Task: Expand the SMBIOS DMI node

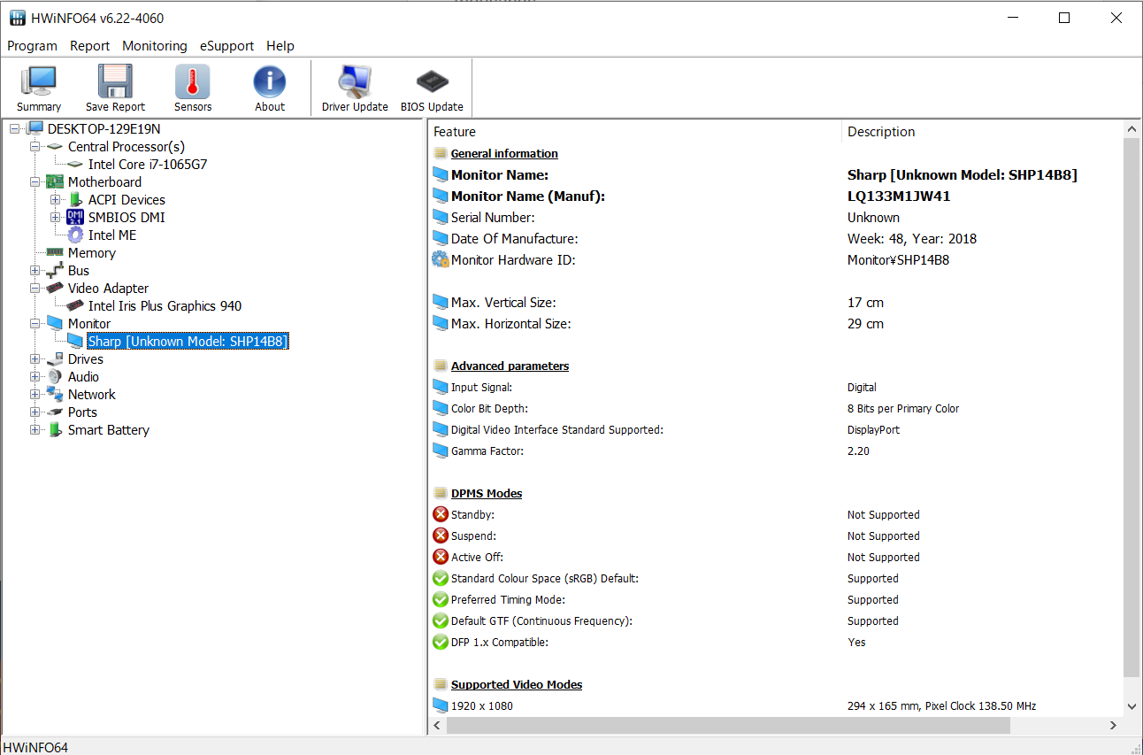Action: point(55,218)
